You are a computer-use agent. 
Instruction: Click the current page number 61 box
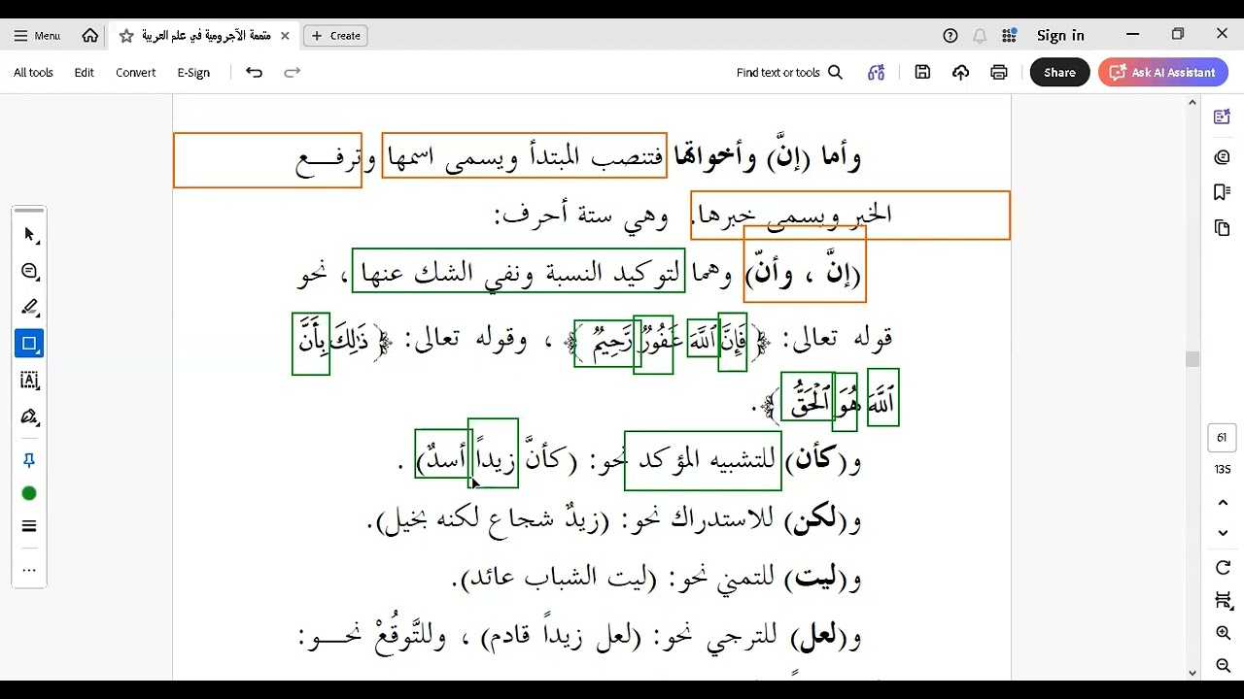point(1222,438)
